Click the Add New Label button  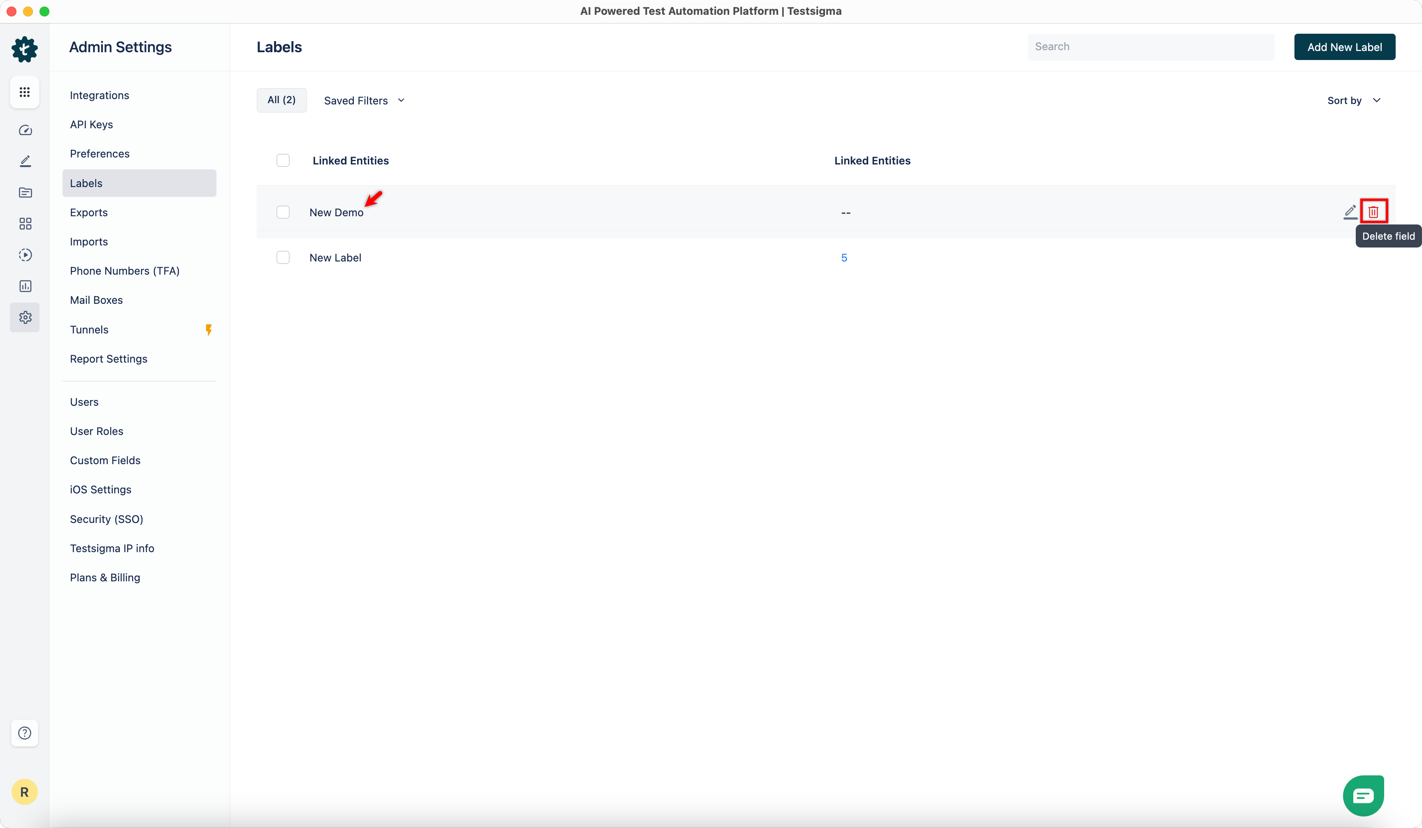pyautogui.click(x=1344, y=47)
